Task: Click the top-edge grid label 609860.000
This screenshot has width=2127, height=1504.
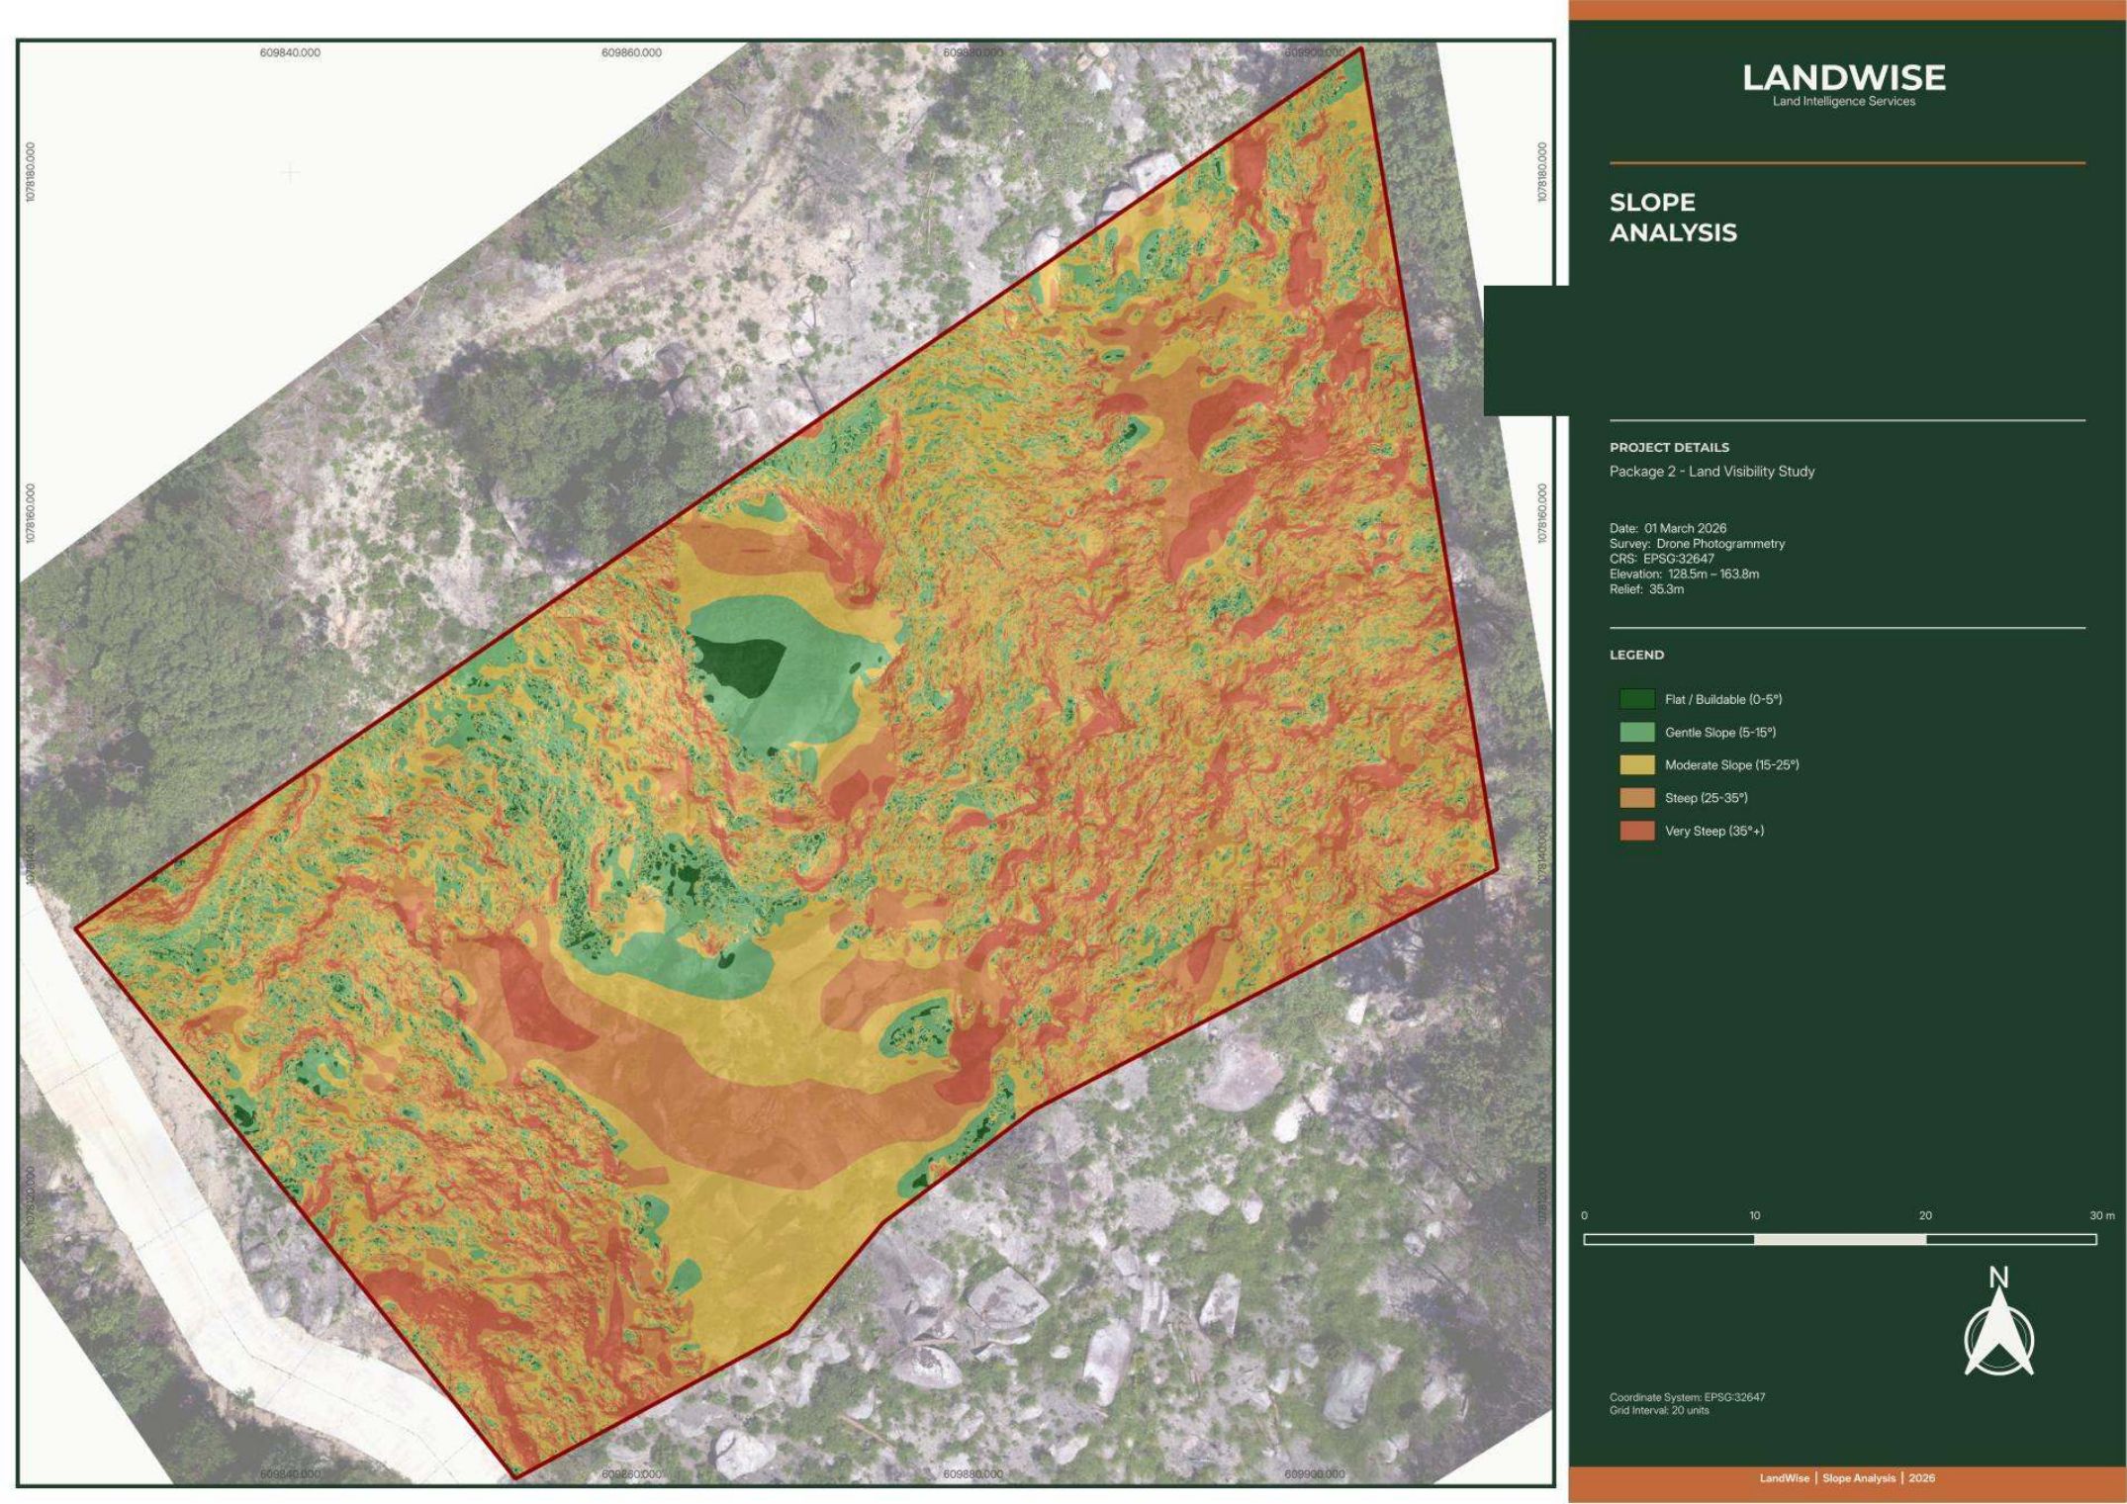Action: point(631,52)
